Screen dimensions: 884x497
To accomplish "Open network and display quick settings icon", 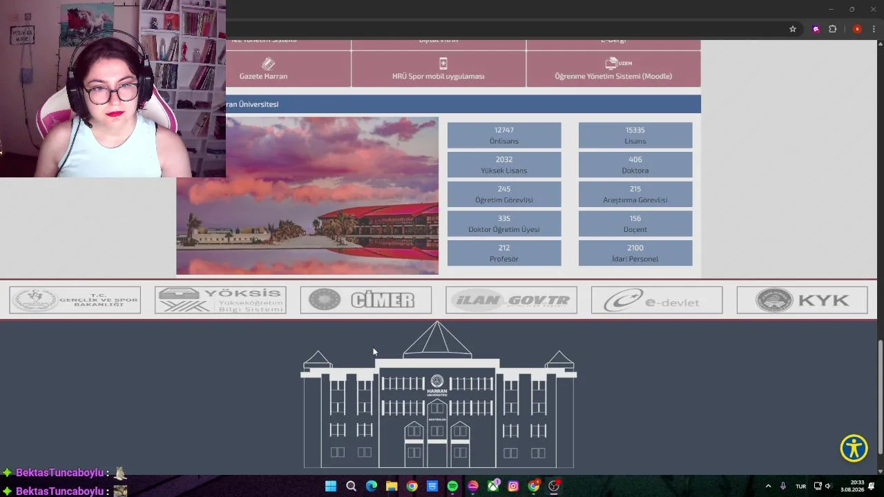I will (x=818, y=486).
